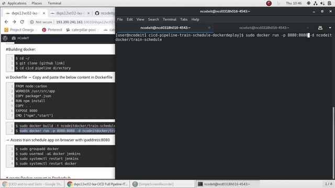Reload the browser page

[22, 22]
